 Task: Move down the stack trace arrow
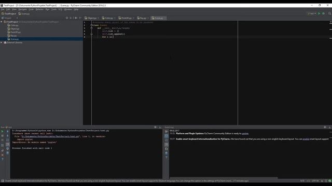click(x=7, y=135)
